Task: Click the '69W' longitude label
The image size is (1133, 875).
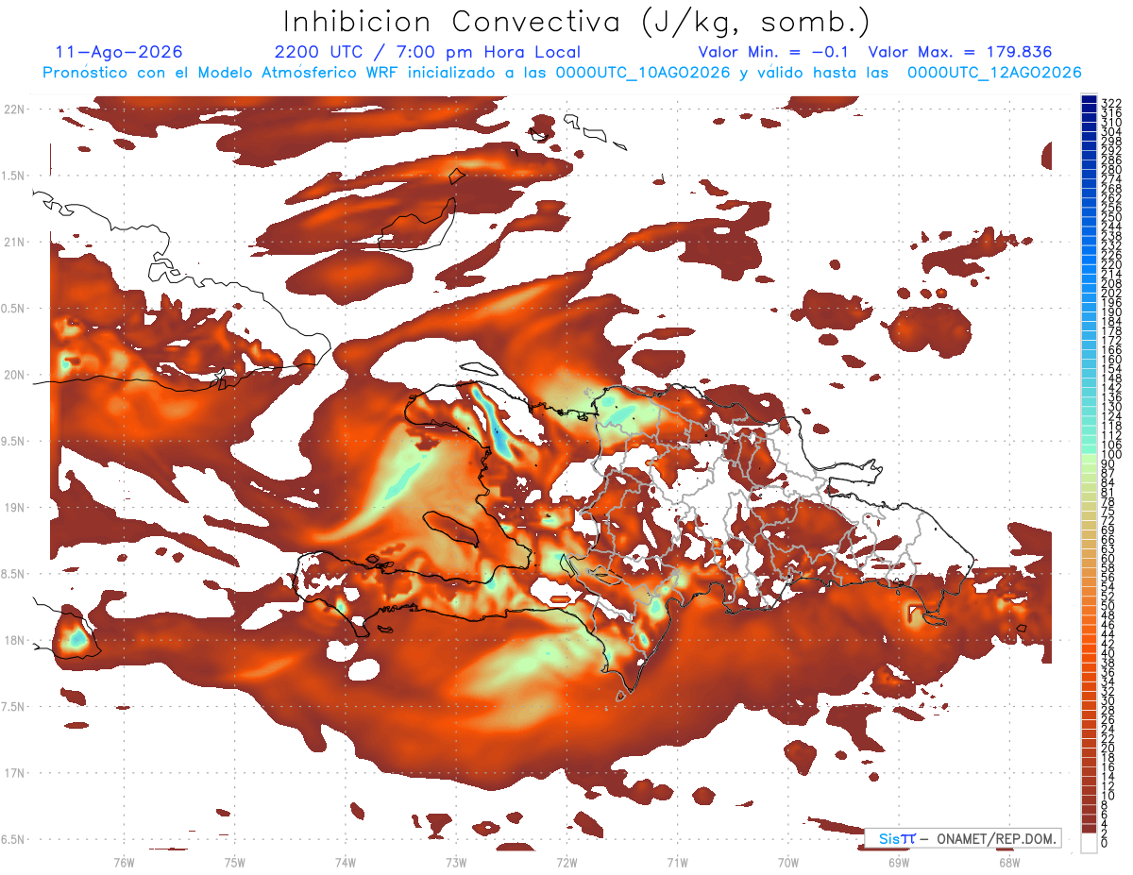Action: (899, 862)
